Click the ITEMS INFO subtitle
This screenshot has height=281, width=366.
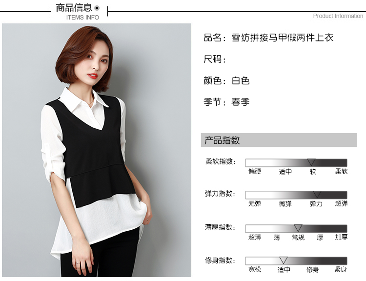click(82, 18)
